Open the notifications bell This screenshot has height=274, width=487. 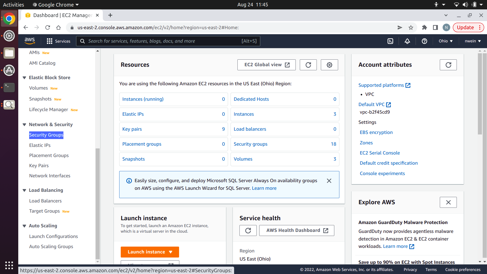[x=407, y=41]
